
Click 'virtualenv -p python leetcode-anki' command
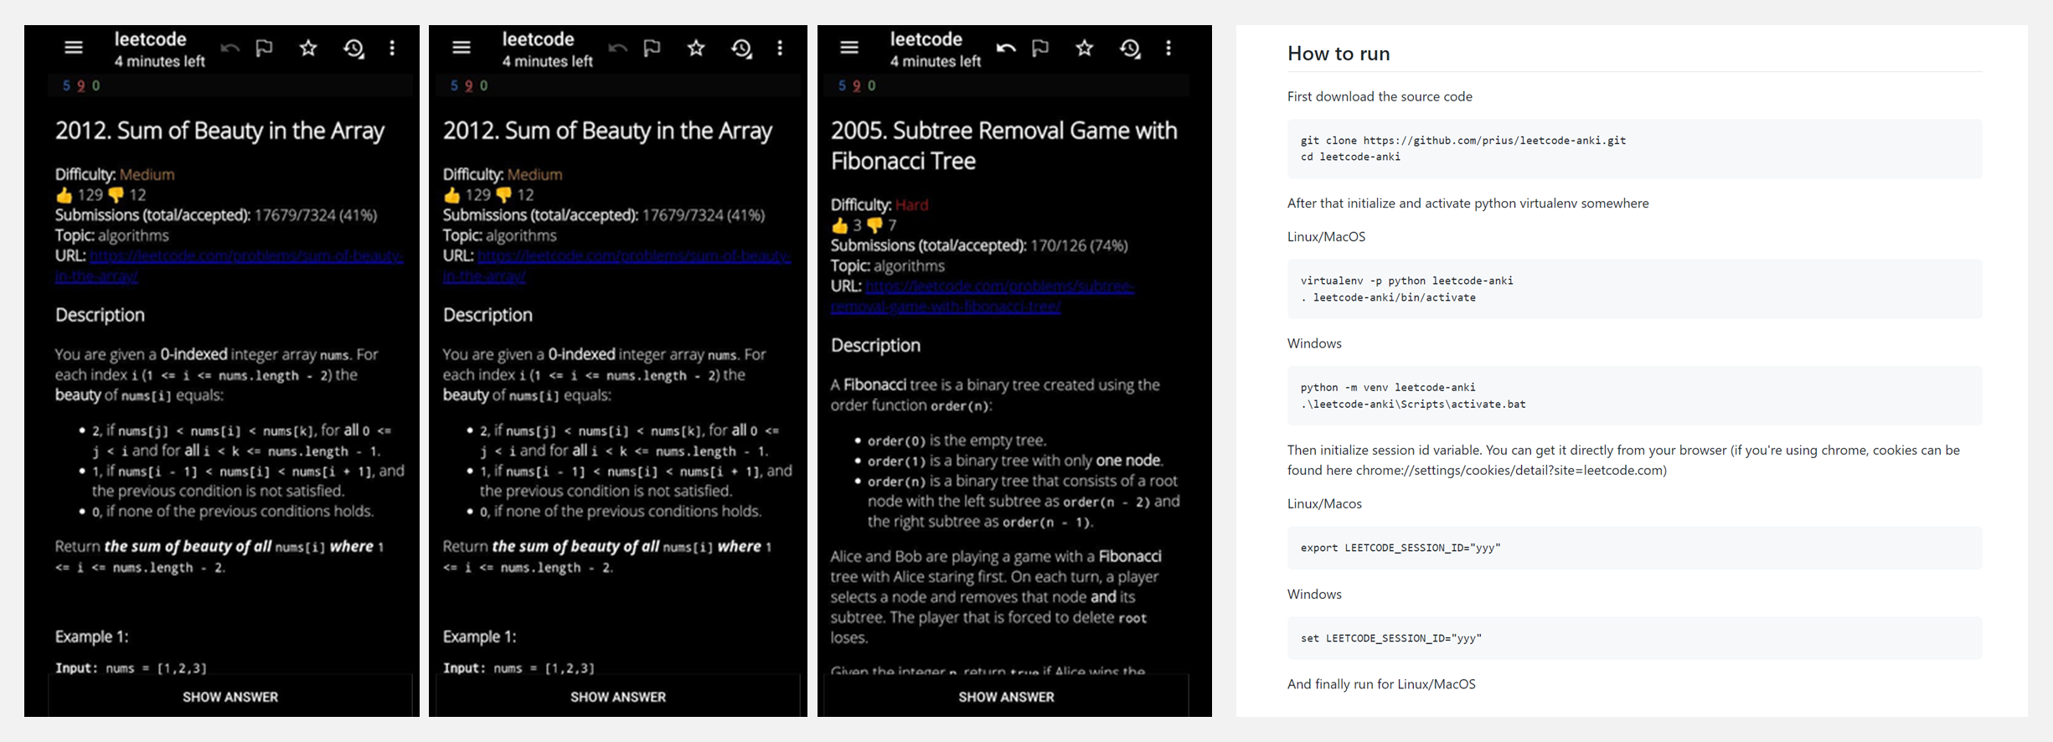pos(1406,281)
